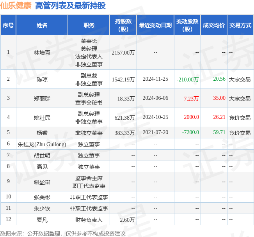Click the 董事会秘书 position text

(x=89, y=103)
